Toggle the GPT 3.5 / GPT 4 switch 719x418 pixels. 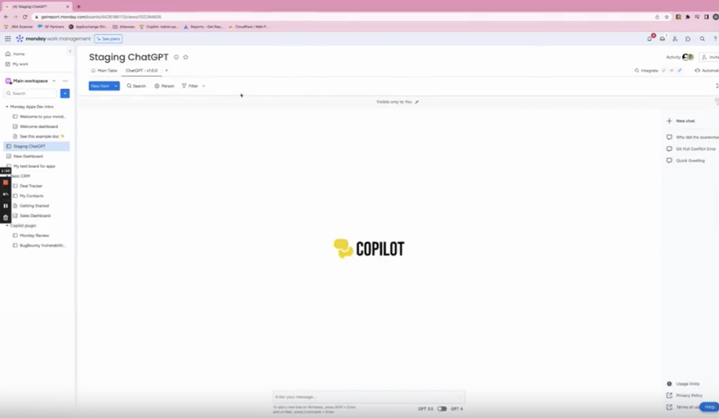tap(442, 409)
